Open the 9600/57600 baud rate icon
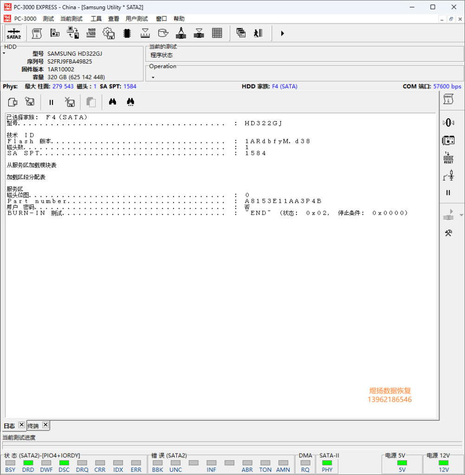The image size is (465, 475). coord(91,33)
